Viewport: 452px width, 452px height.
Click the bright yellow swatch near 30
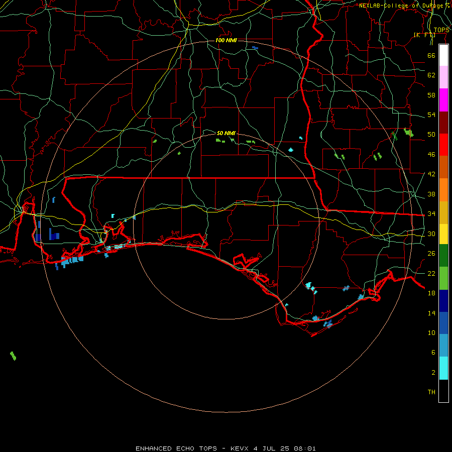click(443, 234)
